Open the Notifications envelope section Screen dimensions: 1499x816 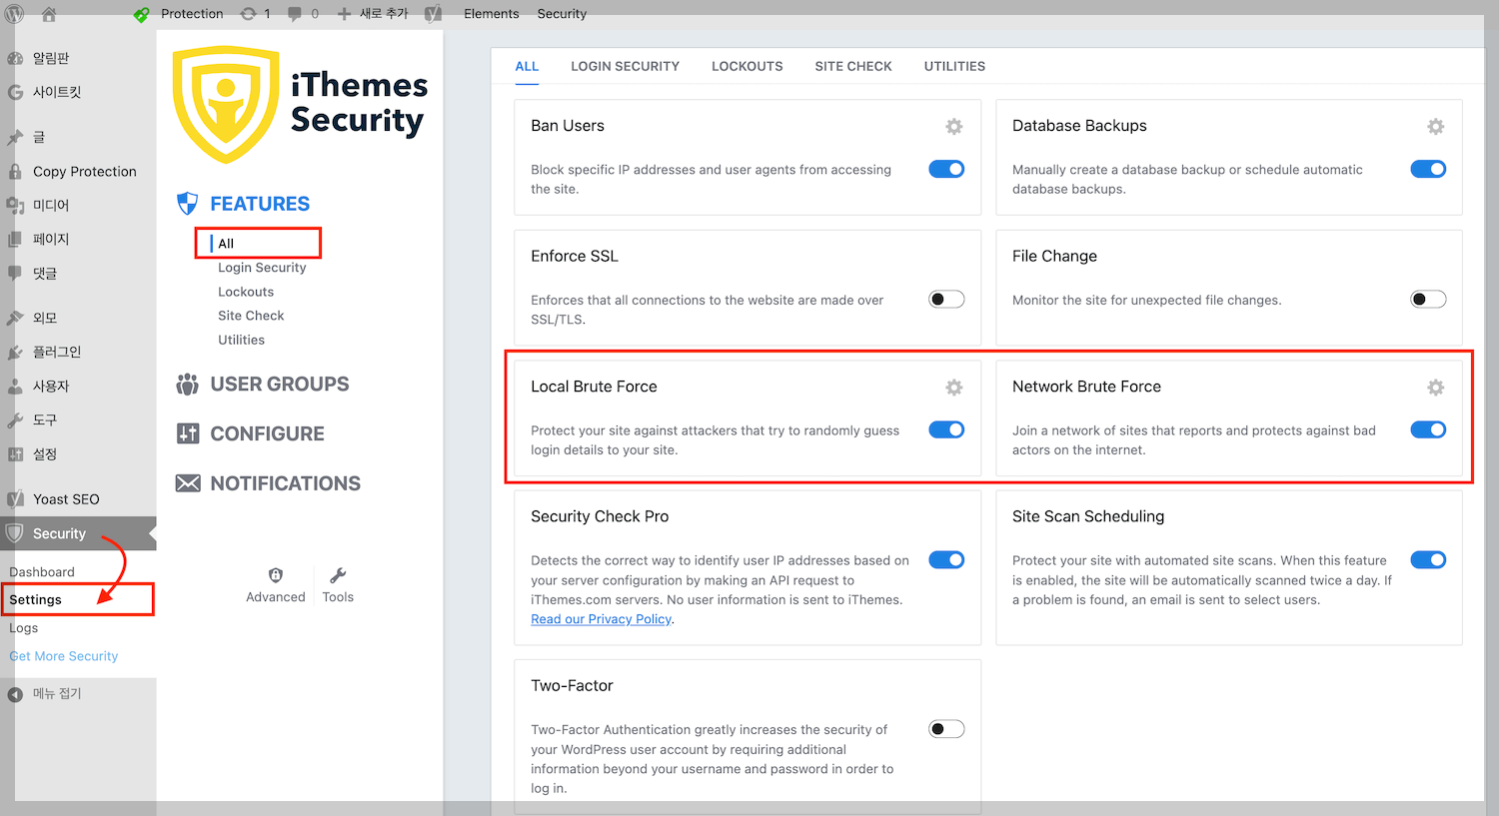(267, 482)
